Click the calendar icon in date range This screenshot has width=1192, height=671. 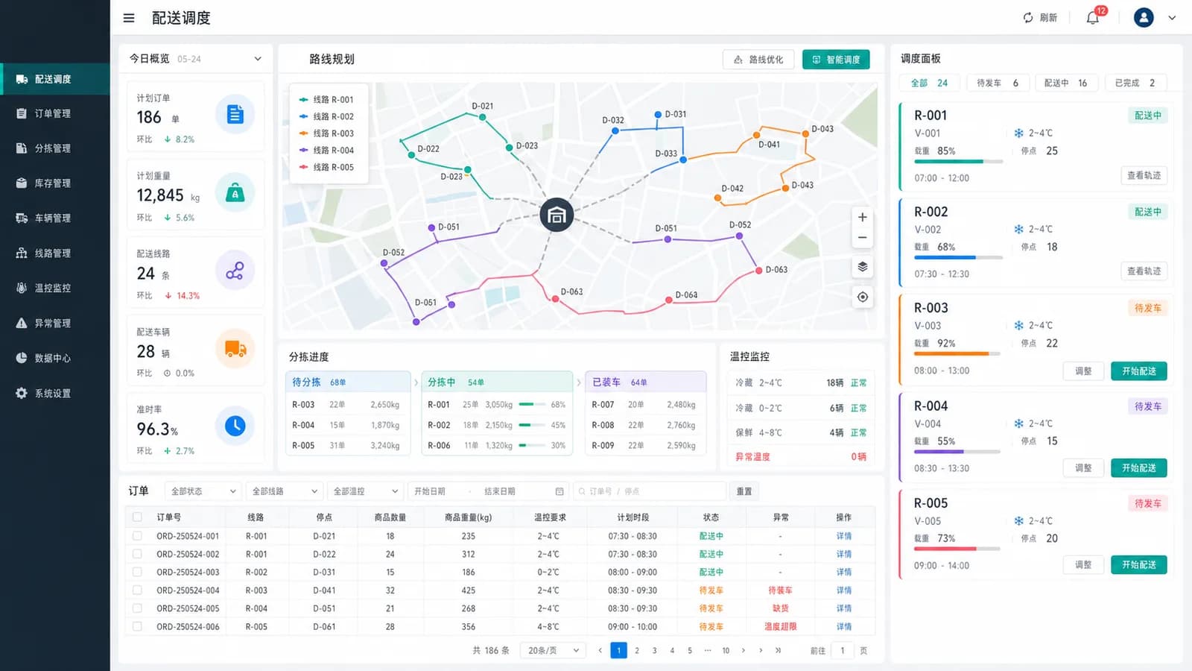tap(559, 491)
